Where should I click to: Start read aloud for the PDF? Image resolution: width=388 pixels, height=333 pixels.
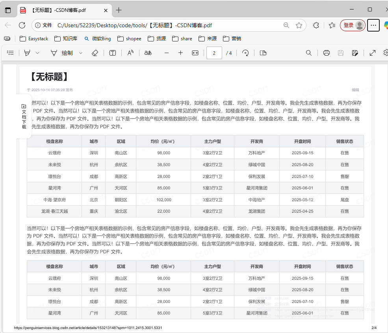(130, 52)
